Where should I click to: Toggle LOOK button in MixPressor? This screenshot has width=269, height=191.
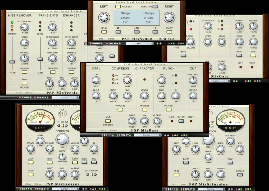[x=31, y=162]
